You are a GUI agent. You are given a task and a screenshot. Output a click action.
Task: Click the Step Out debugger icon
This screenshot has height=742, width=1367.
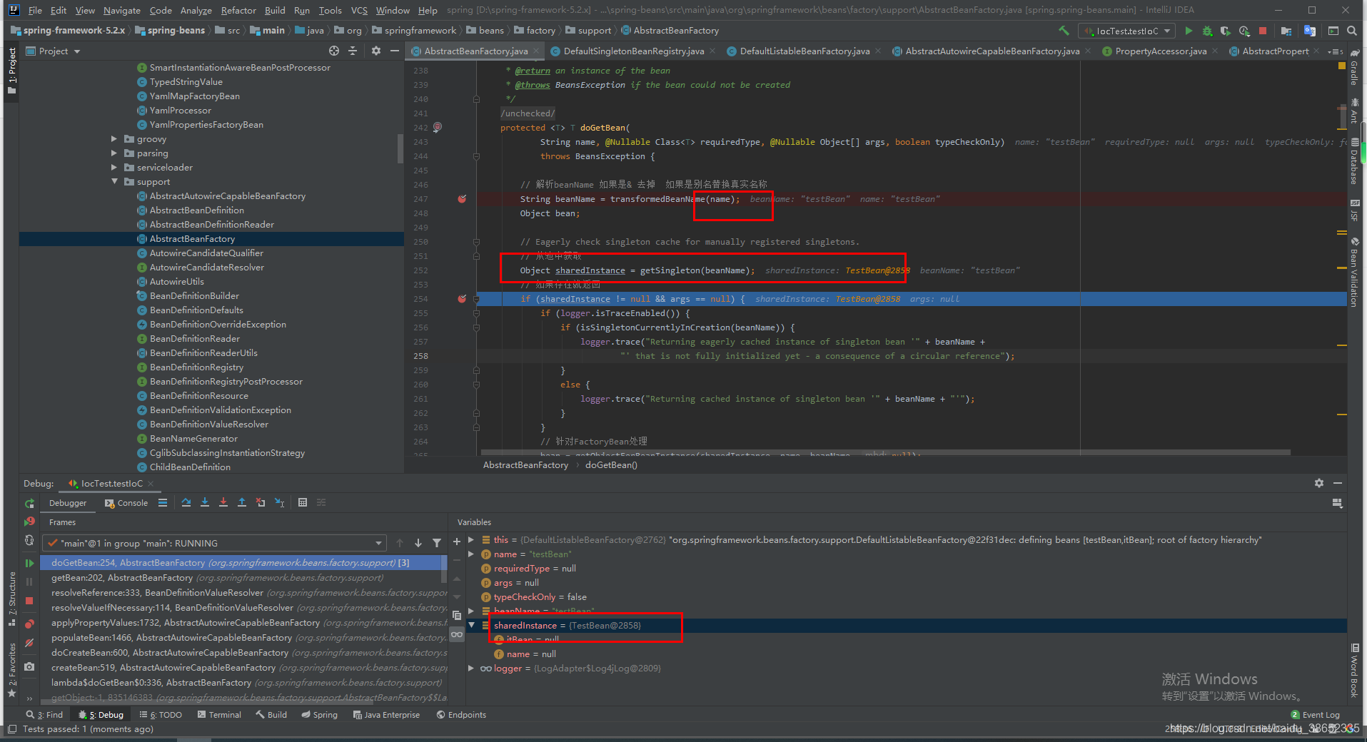point(242,502)
